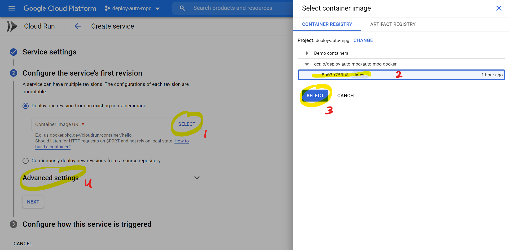Click CANCEL in the container image panel
This screenshot has width=509, height=250.
coord(346,96)
